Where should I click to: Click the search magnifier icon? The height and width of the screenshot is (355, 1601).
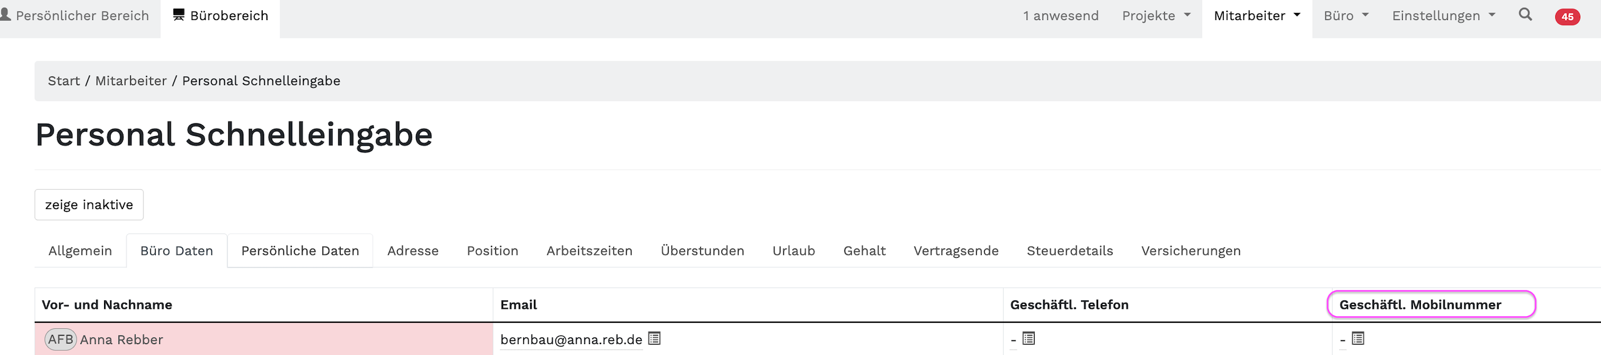tap(1525, 15)
